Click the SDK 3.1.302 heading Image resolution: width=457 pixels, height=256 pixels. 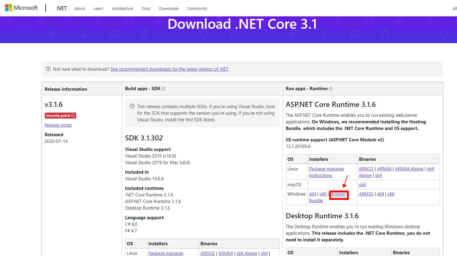tap(144, 138)
